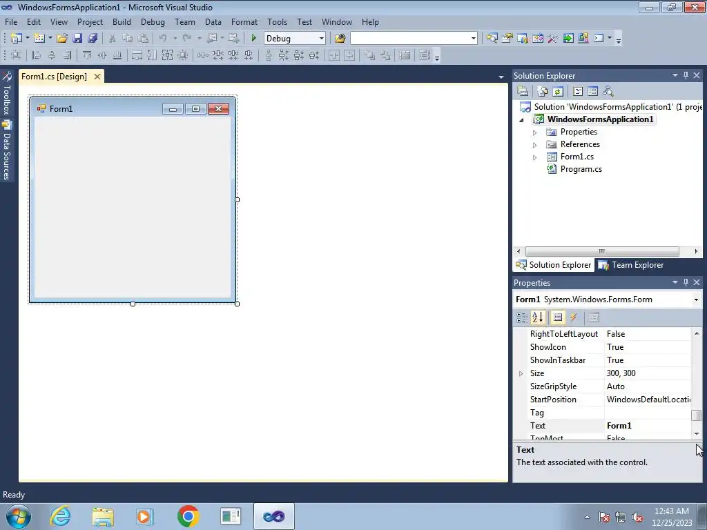The width and height of the screenshot is (707, 530).
Task: Click the Save All toolbar icon
Action: click(93, 39)
